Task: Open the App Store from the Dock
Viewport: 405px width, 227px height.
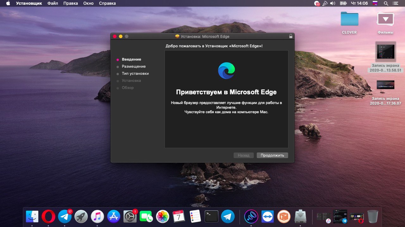Action: click(114, 217)
